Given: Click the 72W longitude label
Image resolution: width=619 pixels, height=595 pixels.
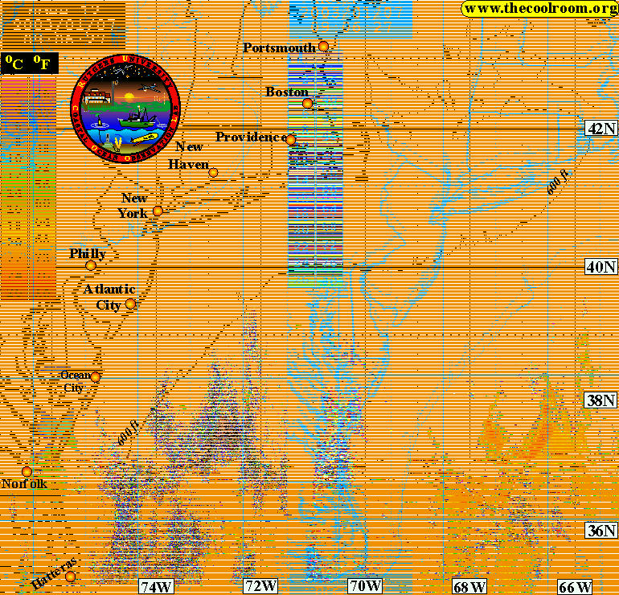Looking at the screenshot, I should coord(260,586).
